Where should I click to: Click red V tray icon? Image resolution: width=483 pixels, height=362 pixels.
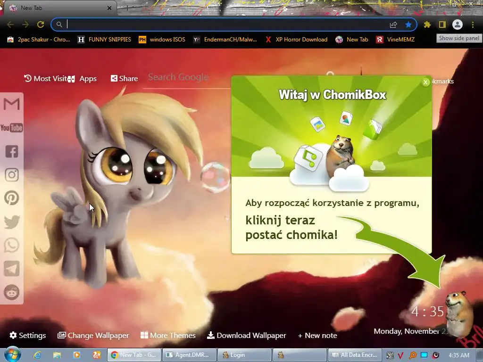[x=400, y=355]
